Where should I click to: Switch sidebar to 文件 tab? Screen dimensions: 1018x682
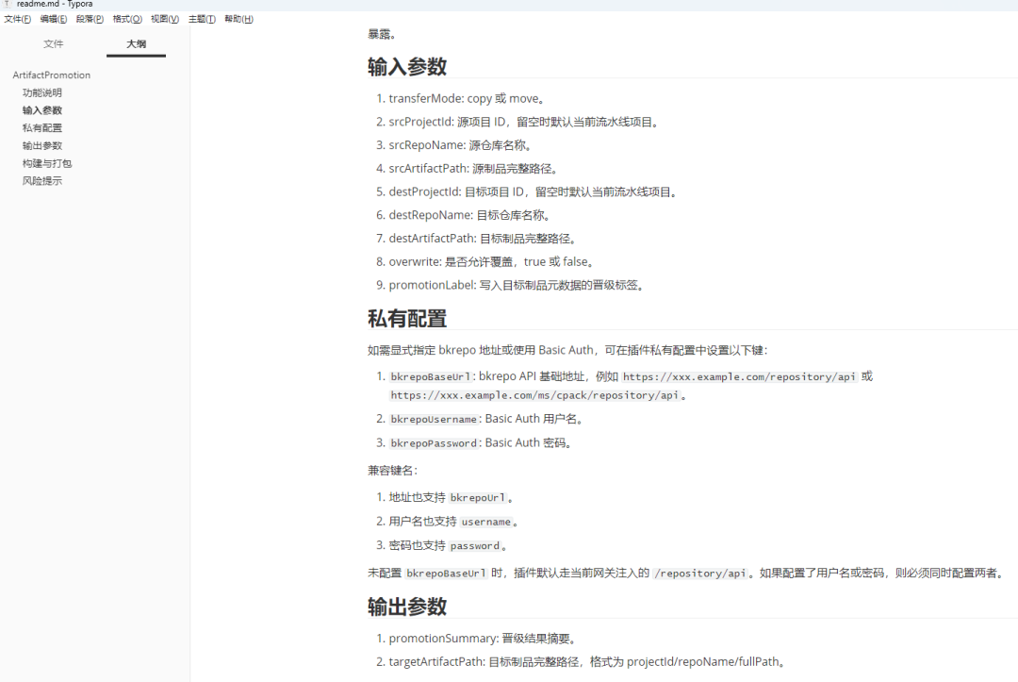click(x=53, y=43)
